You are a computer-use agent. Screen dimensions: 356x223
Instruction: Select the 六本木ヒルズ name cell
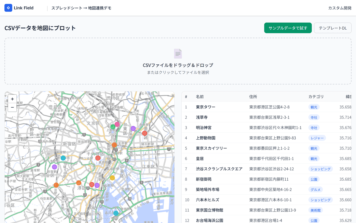pos(207,200)
